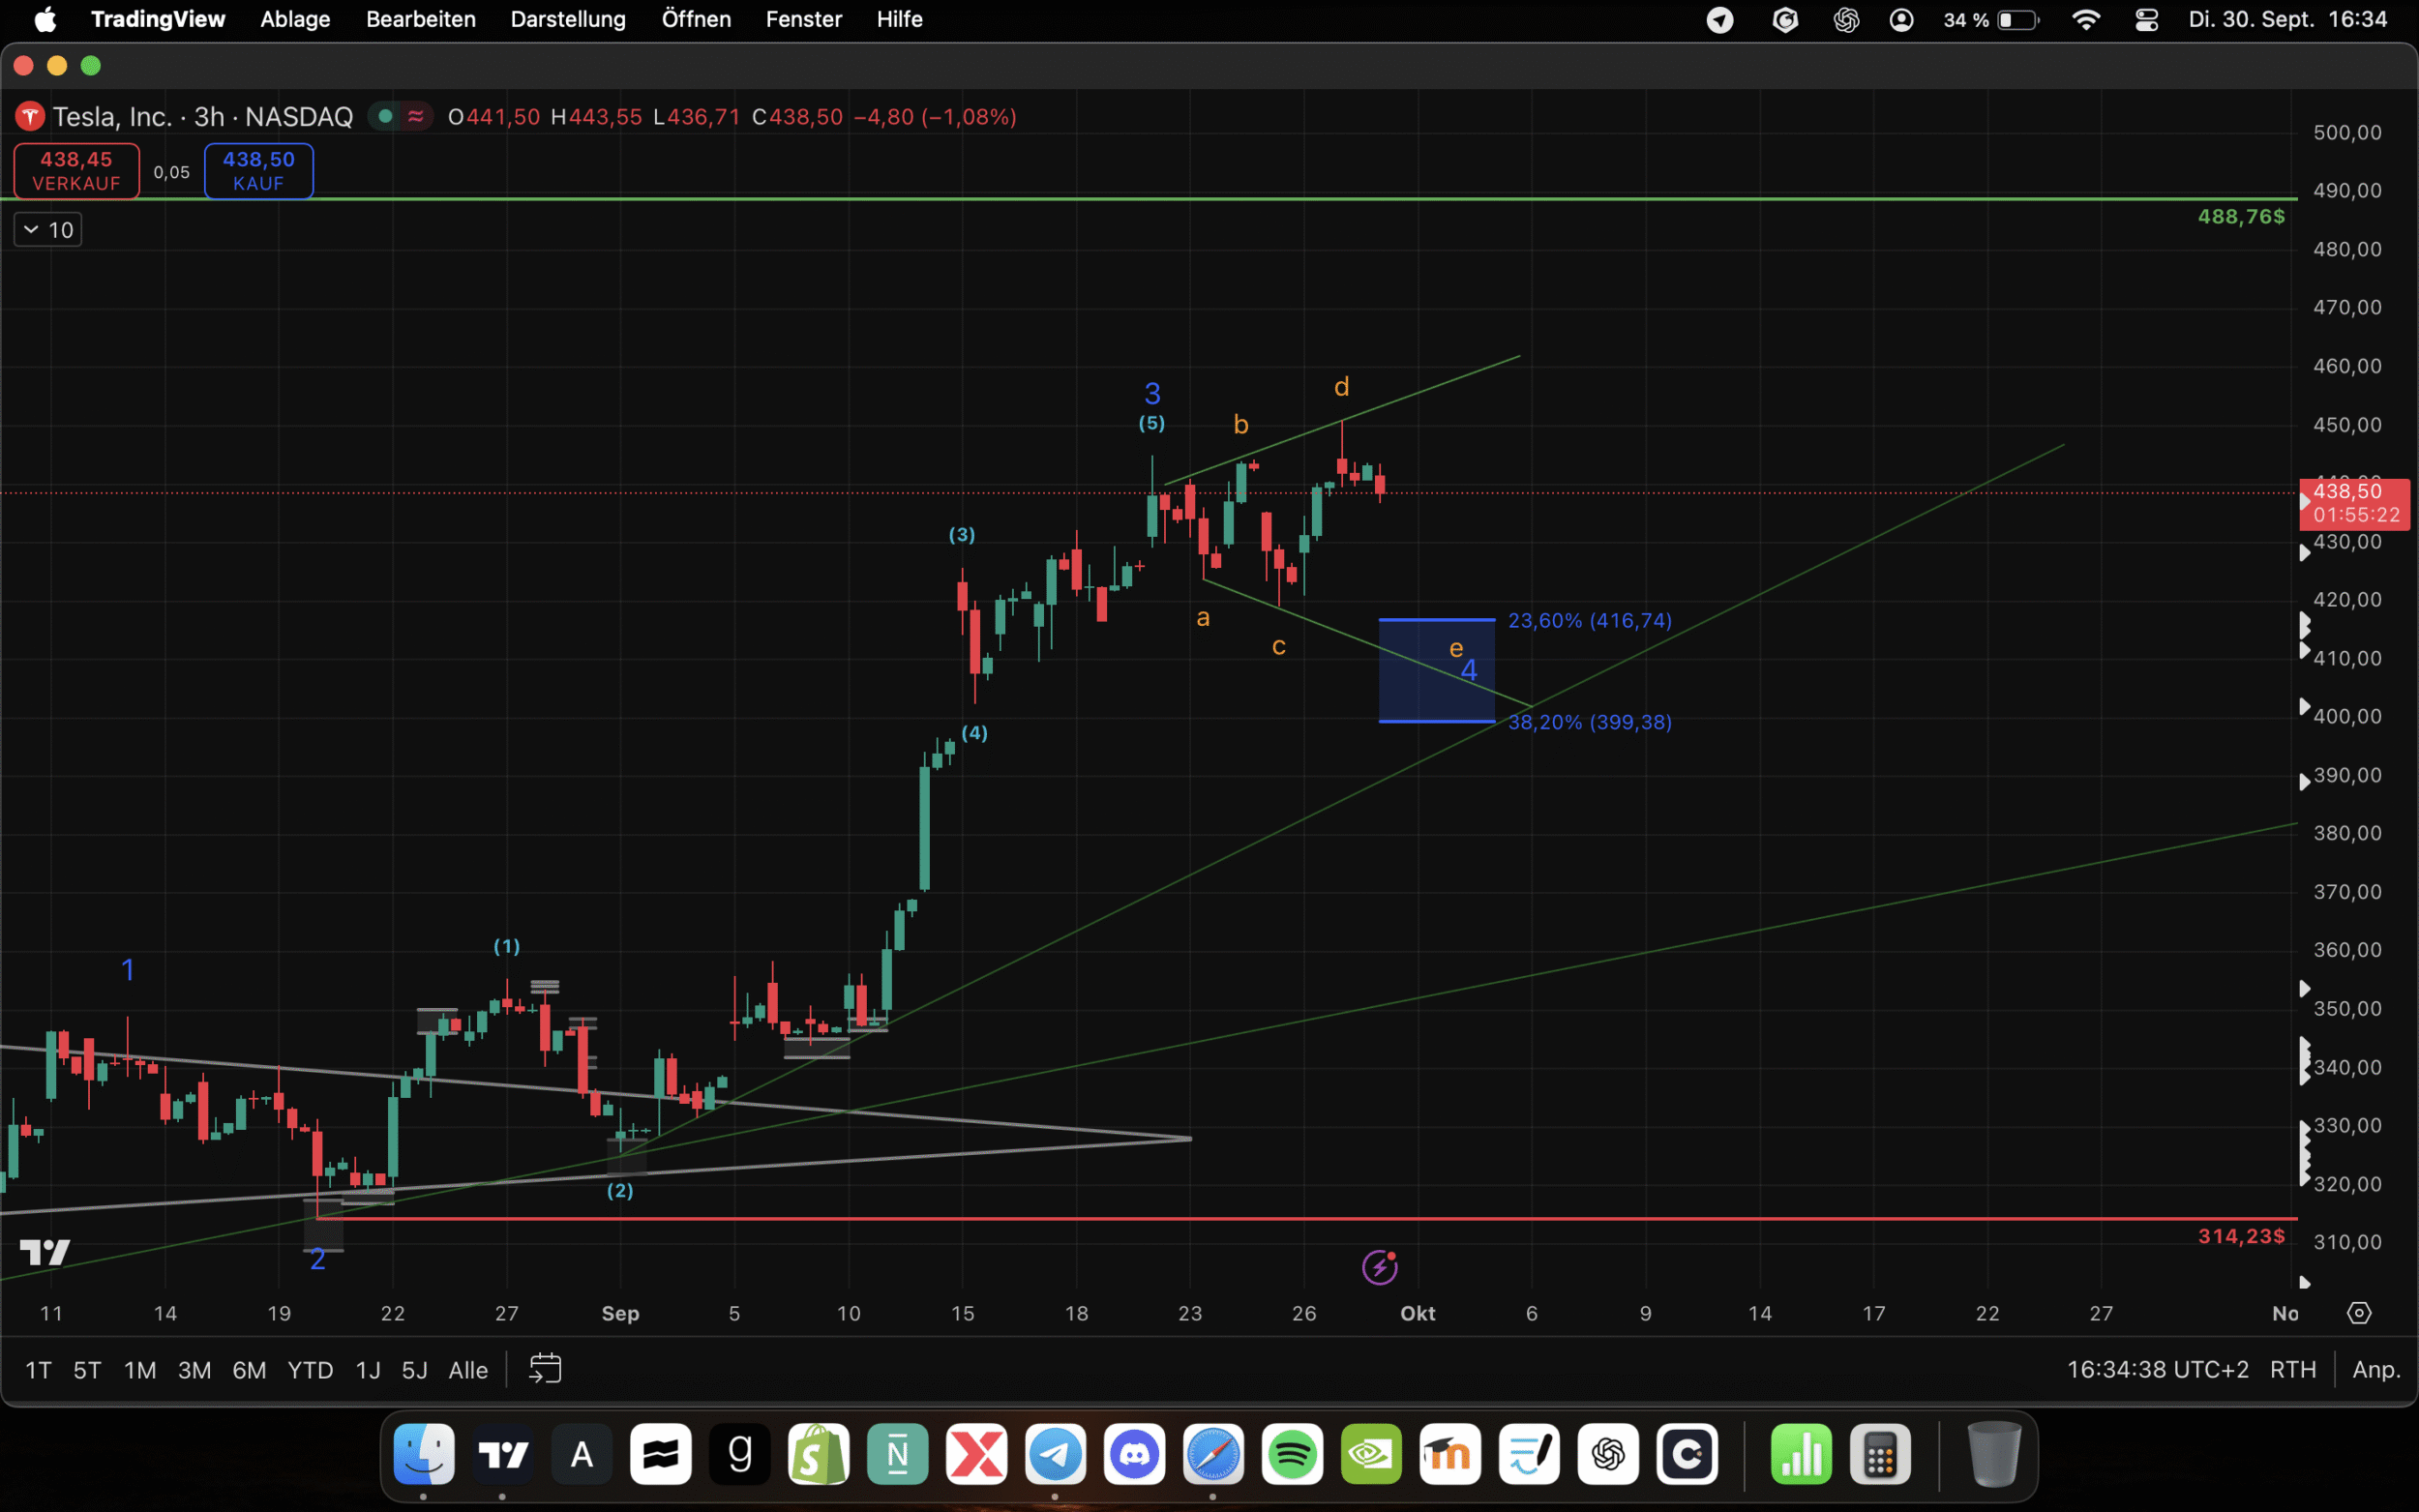
Task: Click the purple lightning event marker on timeline
Action: [1379, 1268]
